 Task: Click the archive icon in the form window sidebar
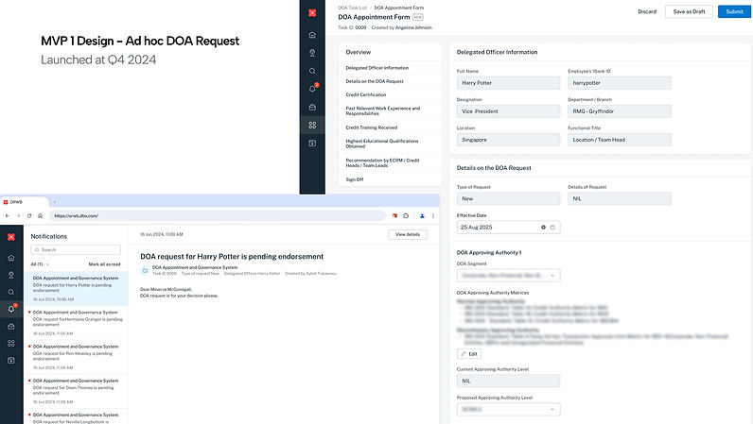click(312, 143)
